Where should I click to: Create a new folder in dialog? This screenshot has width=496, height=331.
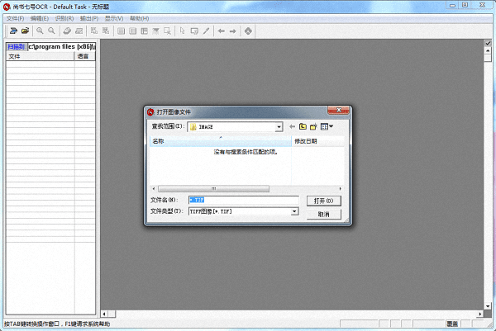tap(313, 126)
